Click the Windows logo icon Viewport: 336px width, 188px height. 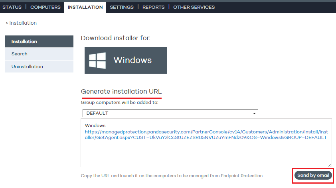(x=97, y=61)
